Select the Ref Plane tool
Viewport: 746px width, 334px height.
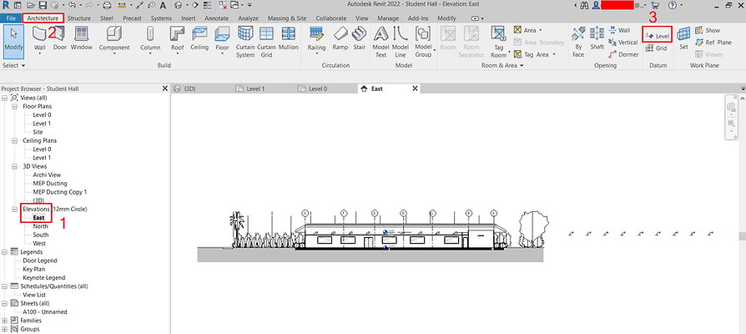tap(713, 43)
